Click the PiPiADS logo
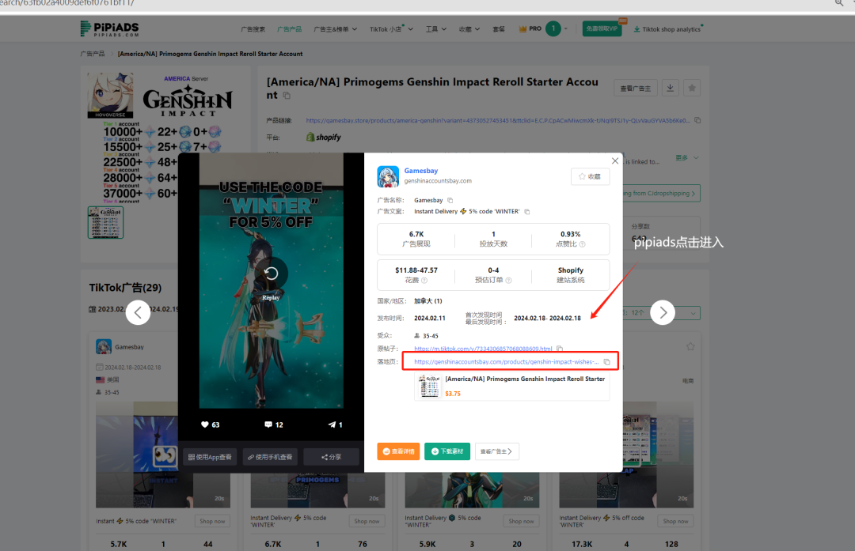This screenshot has width=855, height=551. coord(109,29)
